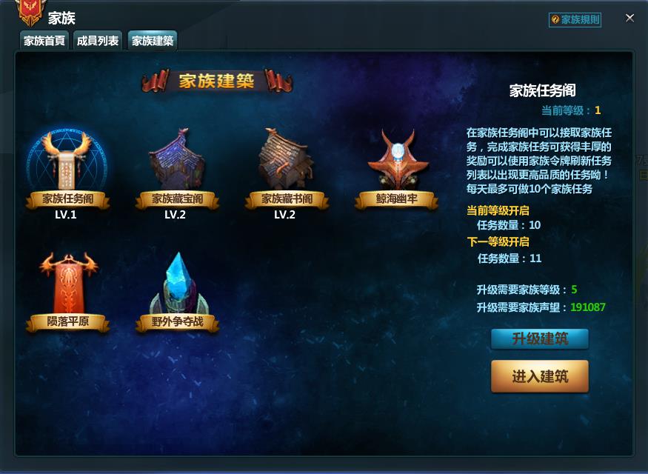Click the 家族任务阁 name ribbon label
The image size is (648, 474).
(68, 199)
